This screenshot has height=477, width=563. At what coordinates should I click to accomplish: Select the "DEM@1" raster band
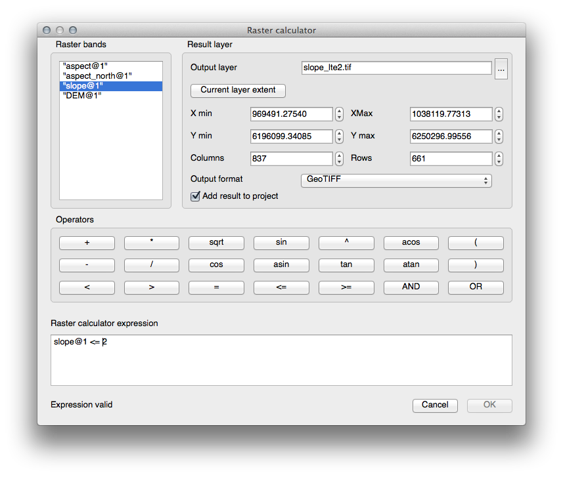coord(82,96)
